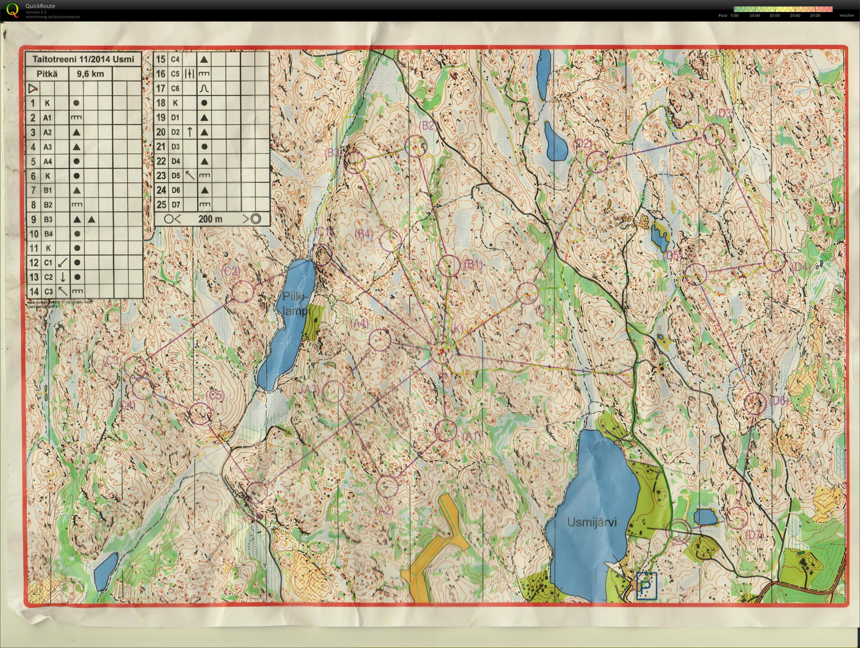The height and width of the screenshot is (648, 860).
Task: Click the A3 code in row 4
Action: tap(47, 147)
